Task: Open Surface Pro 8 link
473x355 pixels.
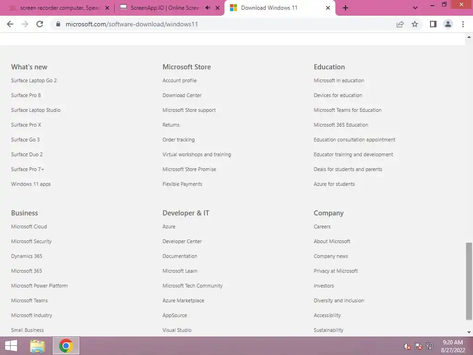Action: 26,95
